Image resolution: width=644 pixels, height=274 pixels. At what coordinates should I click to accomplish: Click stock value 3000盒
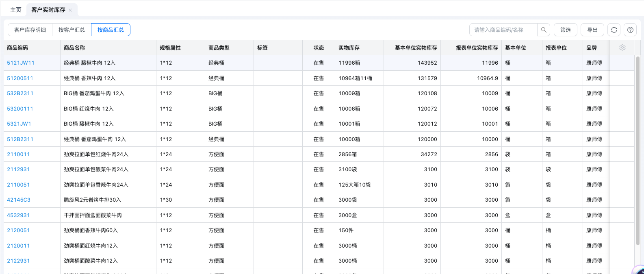[348, 215]
